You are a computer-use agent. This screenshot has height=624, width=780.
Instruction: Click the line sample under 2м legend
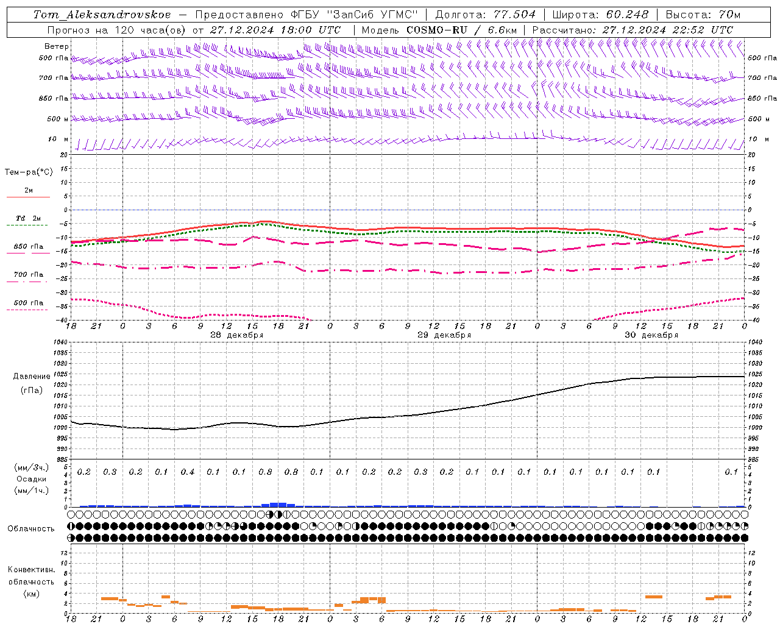tap(28, 197)
